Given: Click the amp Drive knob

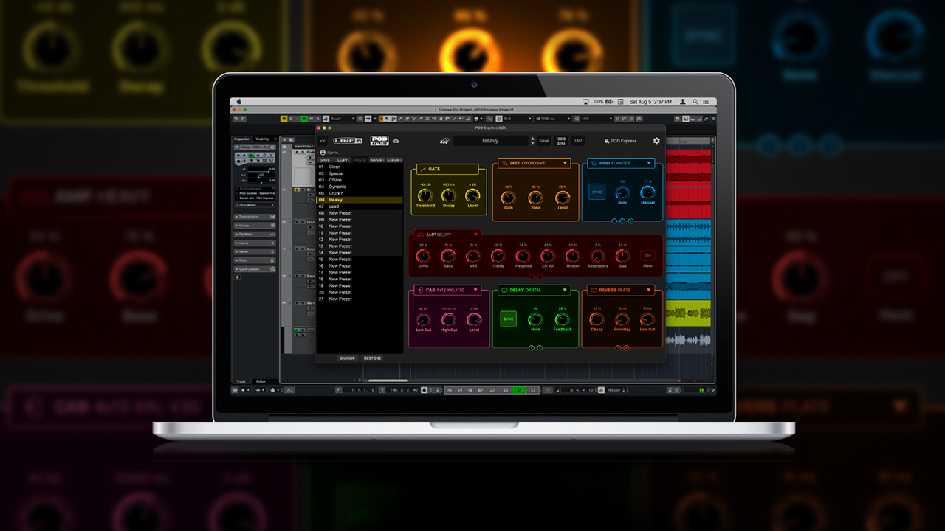Looking at the screenshot, I should click(x=423, y=256).
